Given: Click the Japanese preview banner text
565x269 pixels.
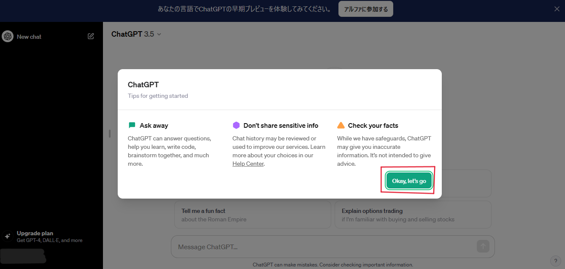Looking at the screenshot, I should coord(244,9).
